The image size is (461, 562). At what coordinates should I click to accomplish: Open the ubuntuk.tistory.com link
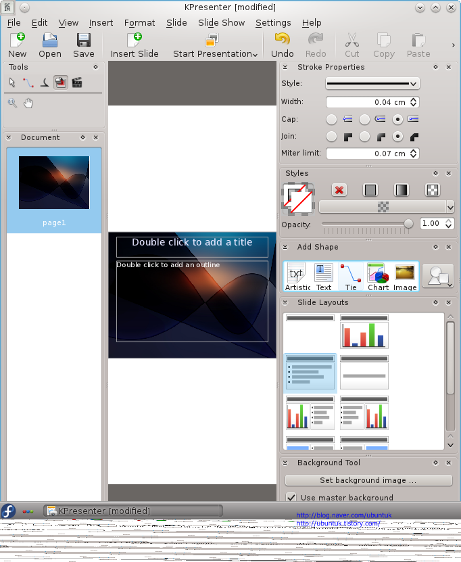[338, 523]
